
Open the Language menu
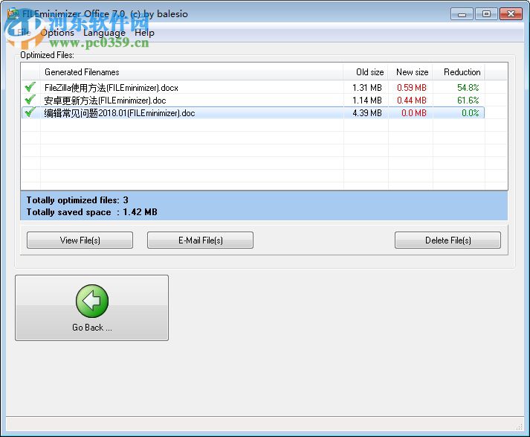tap(104, 33)
